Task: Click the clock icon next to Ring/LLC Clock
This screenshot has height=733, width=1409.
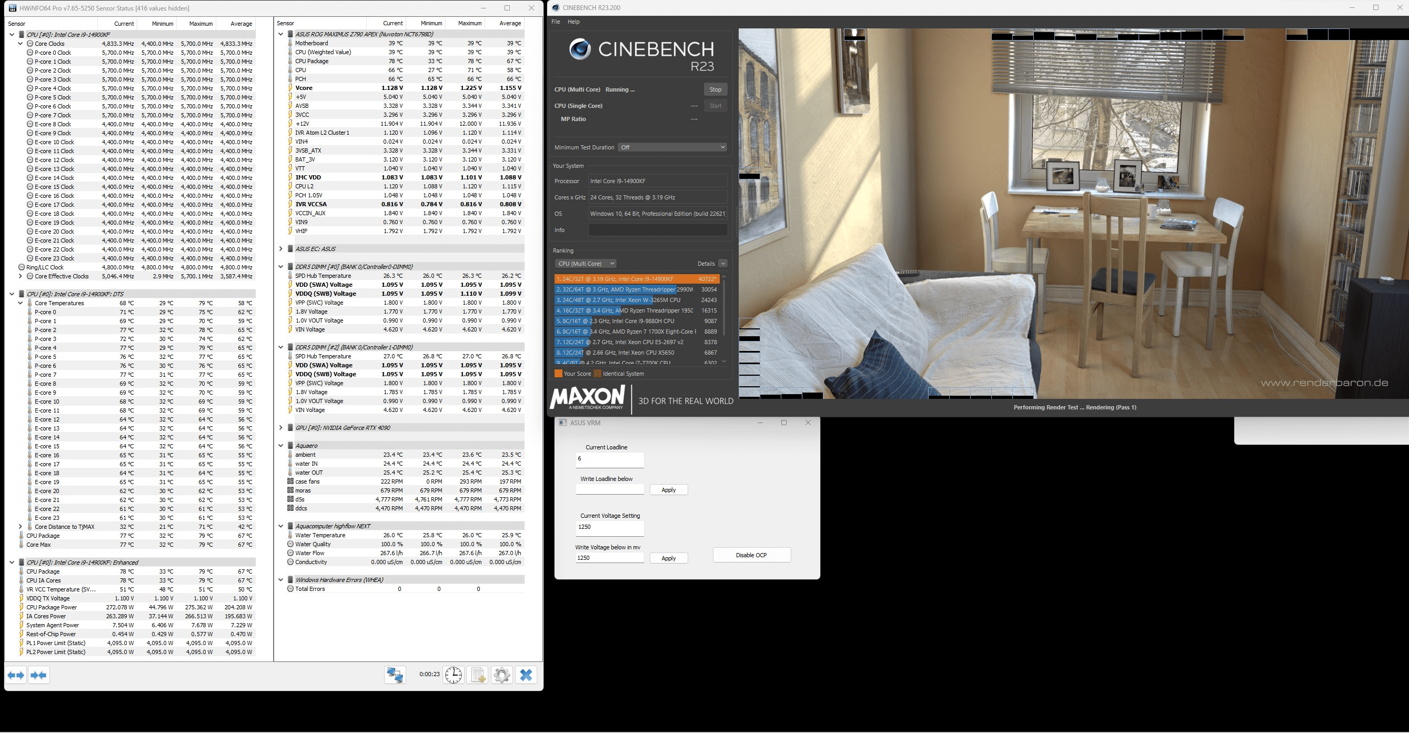Action: click(x=22, y=267)
